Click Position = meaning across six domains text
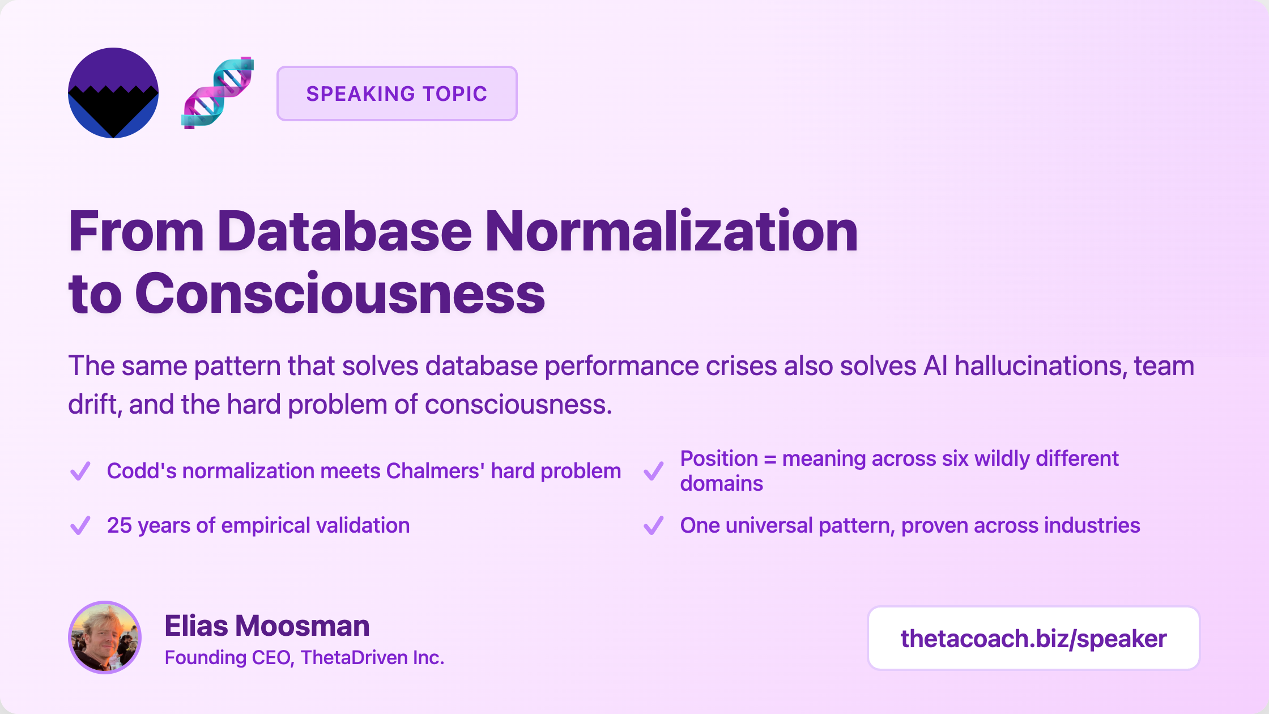The image size is (1269, 714). pos(899,459)
